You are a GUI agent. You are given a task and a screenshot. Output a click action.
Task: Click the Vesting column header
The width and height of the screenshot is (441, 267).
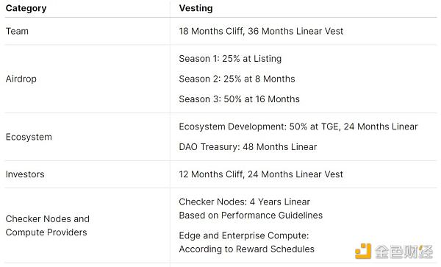pyautogui.click(x=196, y=8)
